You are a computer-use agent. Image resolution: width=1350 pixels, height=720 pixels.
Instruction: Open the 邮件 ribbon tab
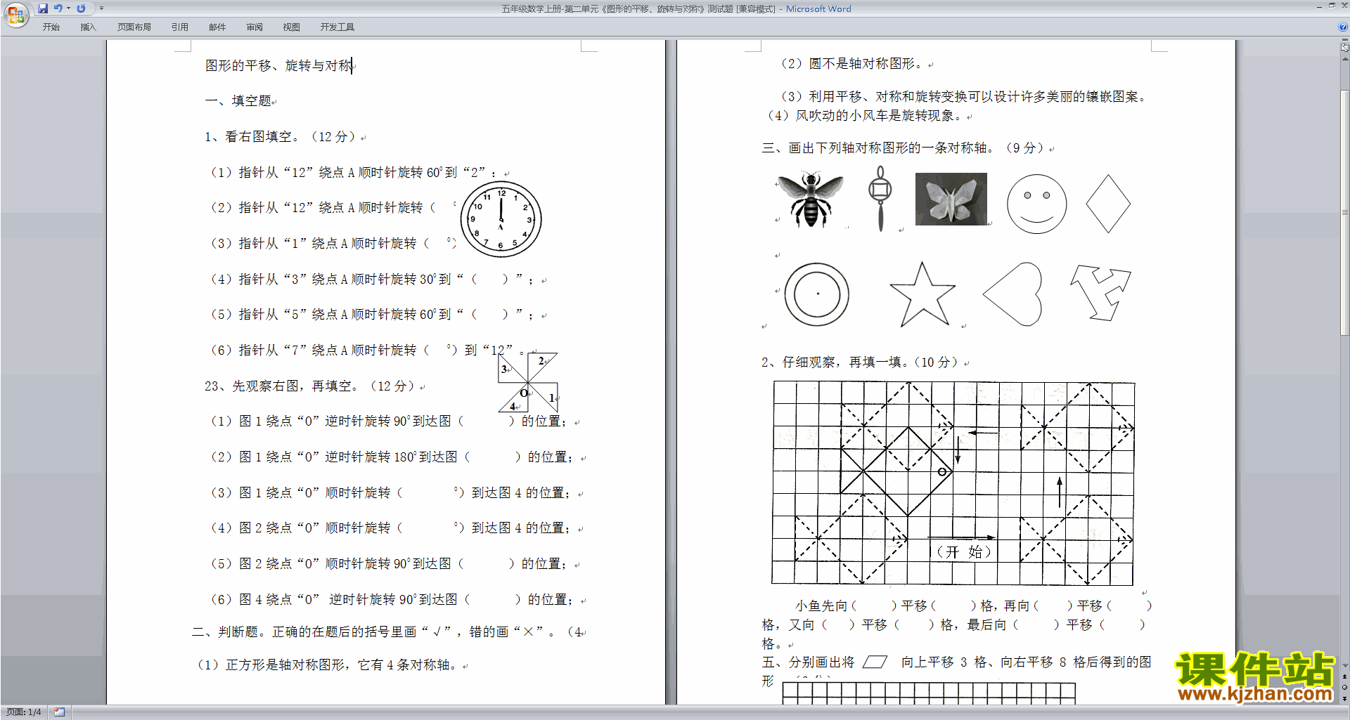pyautogui.click(x=217, y=27)
